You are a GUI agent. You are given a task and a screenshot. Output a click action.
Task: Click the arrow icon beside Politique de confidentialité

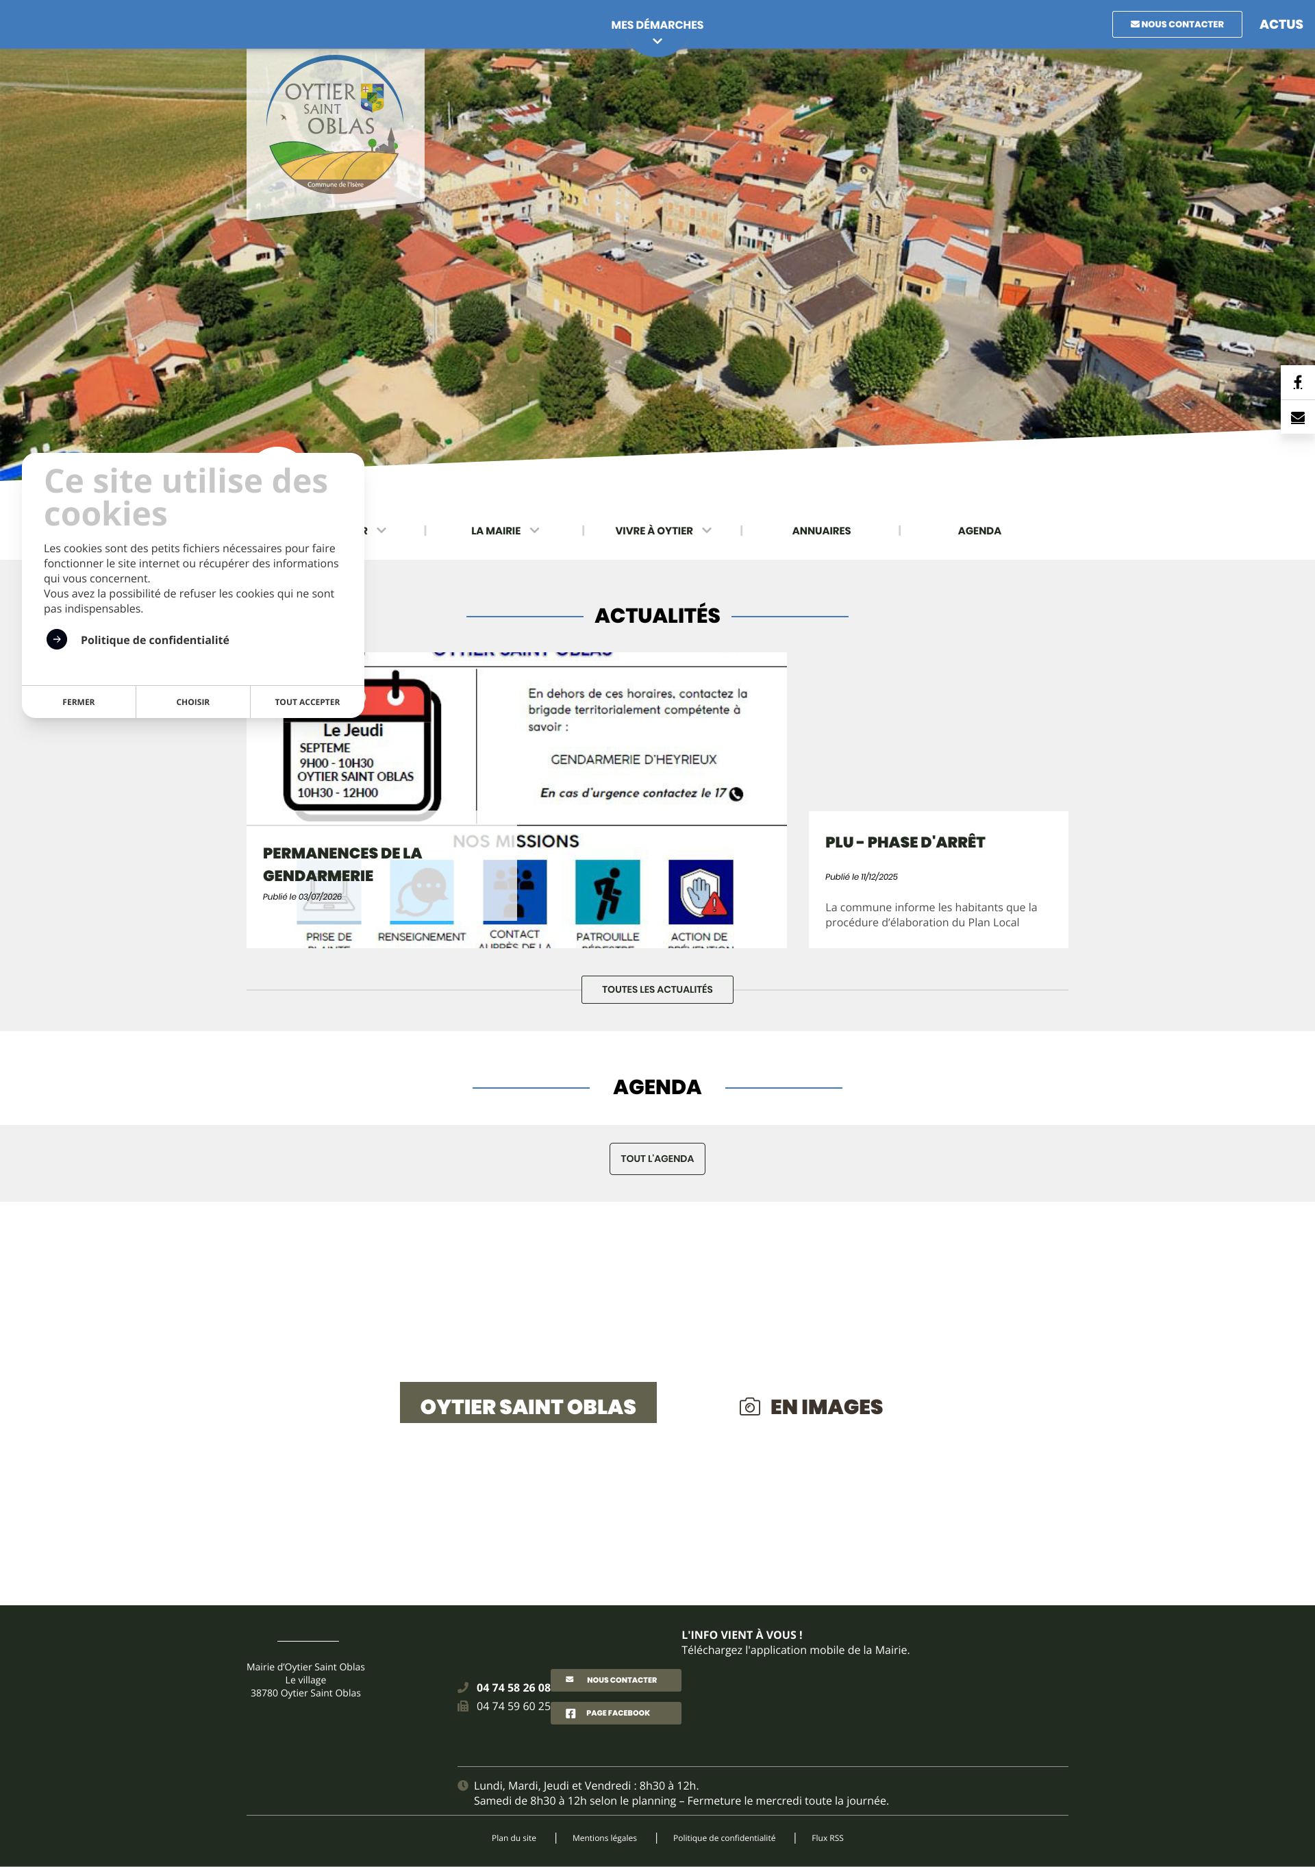coord(57,639)
